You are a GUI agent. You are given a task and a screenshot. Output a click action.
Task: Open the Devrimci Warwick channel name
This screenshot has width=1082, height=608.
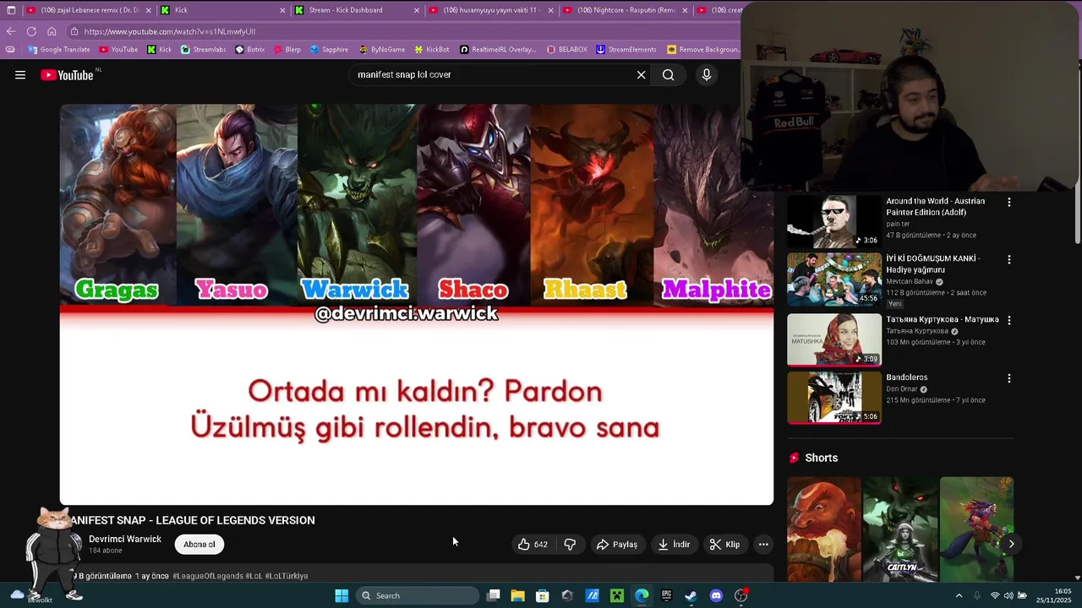(x=125, y=539)
